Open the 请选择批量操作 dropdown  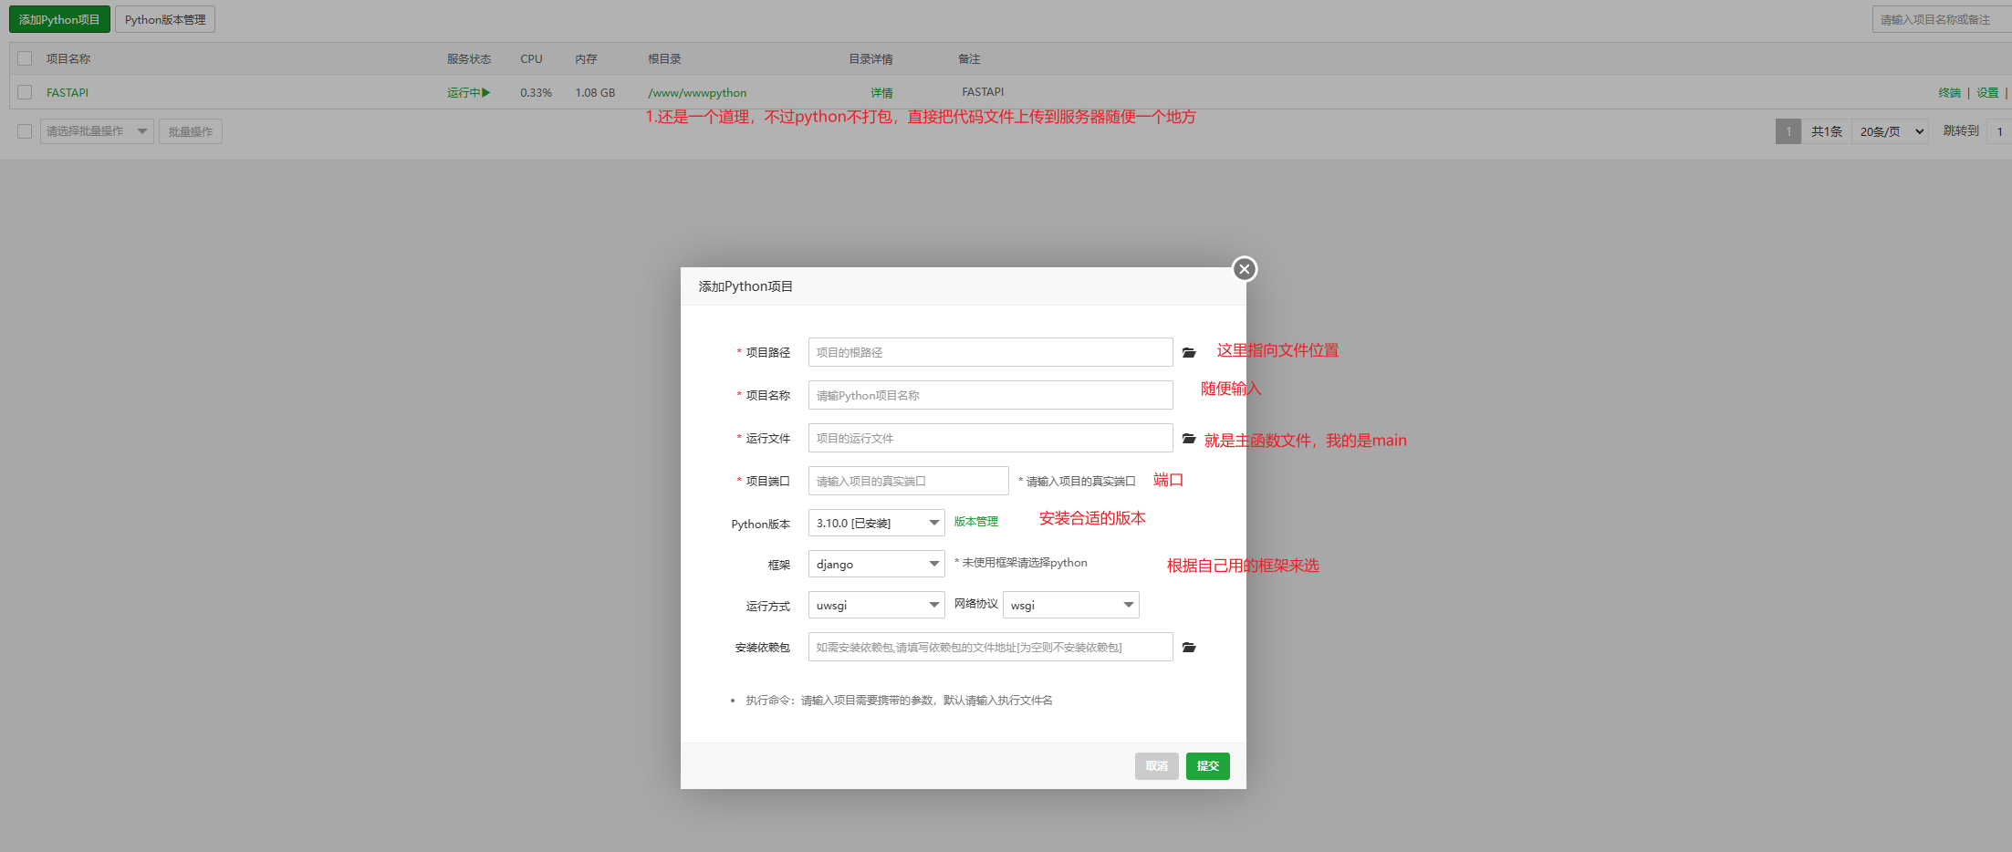pos(97,131)
